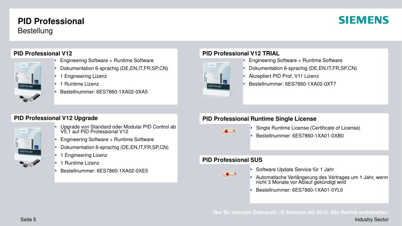Click 'Single Runtime License (Certificate of License)' bullet

(x=308, y=128)
